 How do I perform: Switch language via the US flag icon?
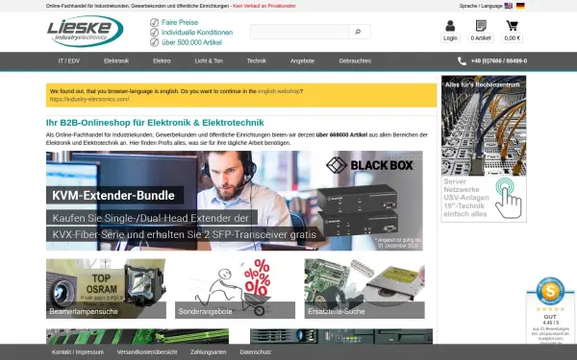pos(508,6)
